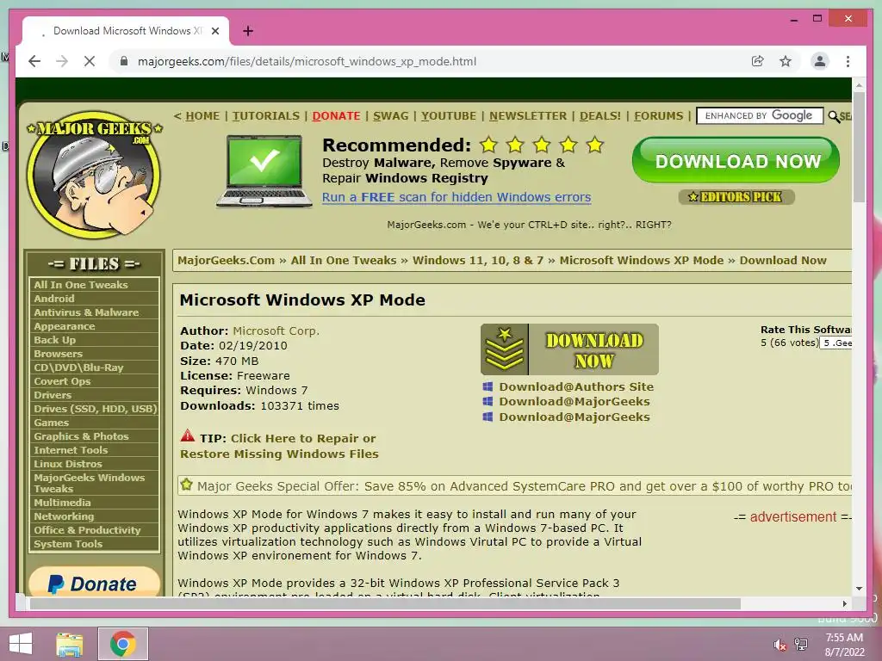Click MajorGeeks.Com breadcrumb link
This screenshot has width=882, height=661.
[227, 260]
